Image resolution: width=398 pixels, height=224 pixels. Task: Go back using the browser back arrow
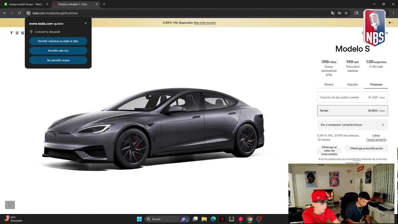point(4,13)
